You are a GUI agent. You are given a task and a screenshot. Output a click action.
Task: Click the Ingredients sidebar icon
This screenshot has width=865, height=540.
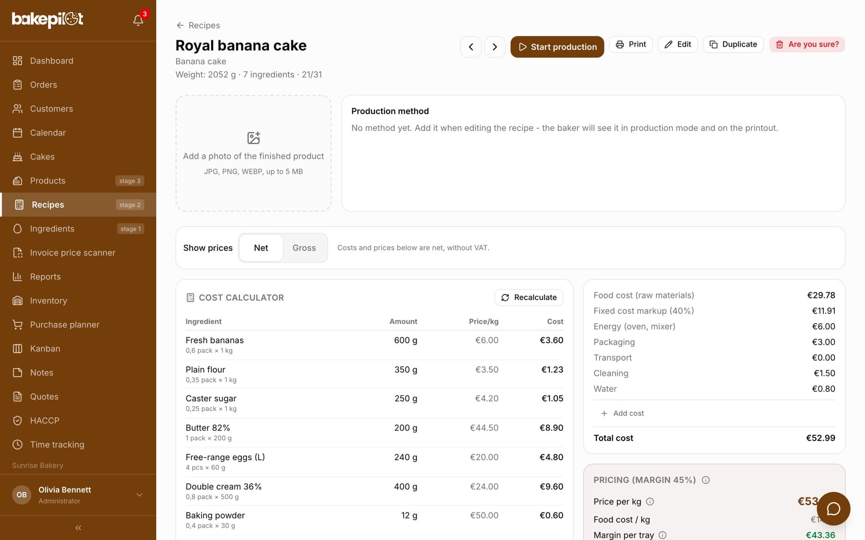(17, 228)
